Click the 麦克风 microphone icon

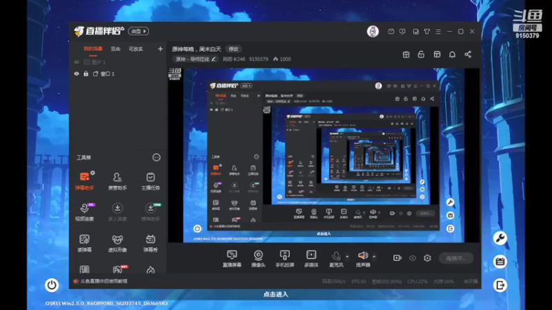[x=336, y=258]
